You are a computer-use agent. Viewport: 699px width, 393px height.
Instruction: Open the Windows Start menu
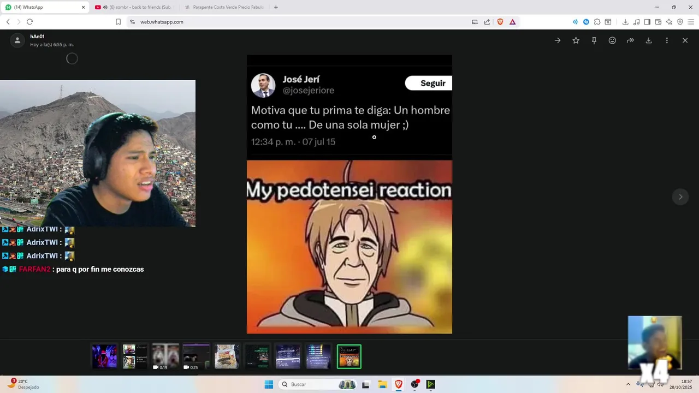point(269,384)
